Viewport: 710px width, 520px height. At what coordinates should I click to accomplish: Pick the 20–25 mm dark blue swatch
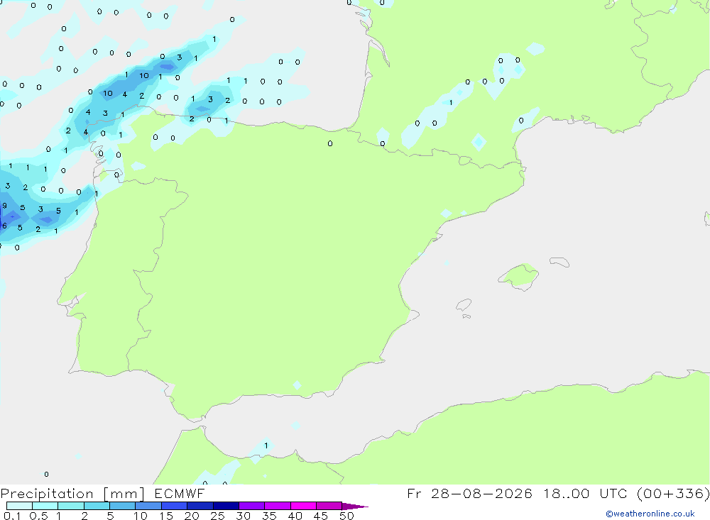point(200,506)
